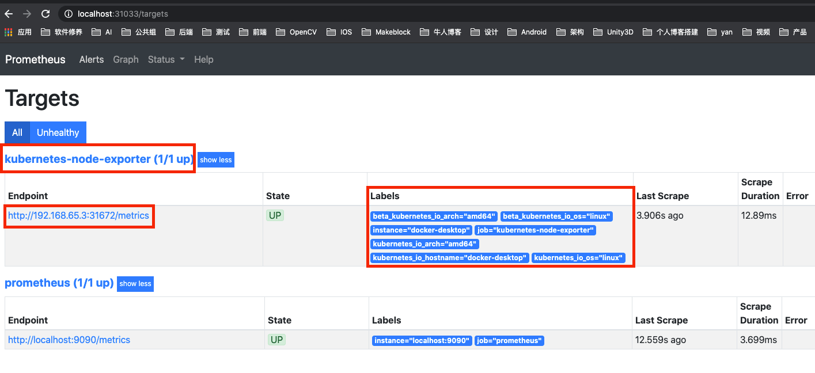Click the instance="docker-desktop" label badge
The height and width of the screenshot is (373, 815).
click(x=422, y=230)
